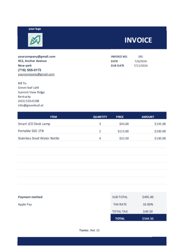Click the $130.00 amount cell
188x251 pixels.
160,138
